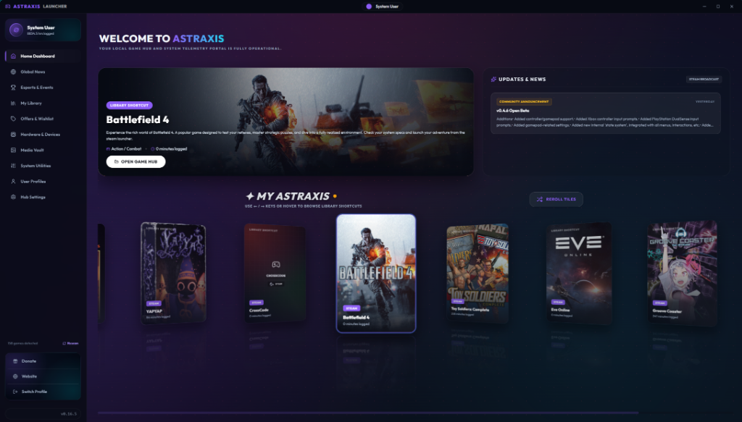Image resolution: width=742 pixels, height=422 pixels.
Task: Select the Toy Soldiers: Complete tile
Action: [478, 273]
